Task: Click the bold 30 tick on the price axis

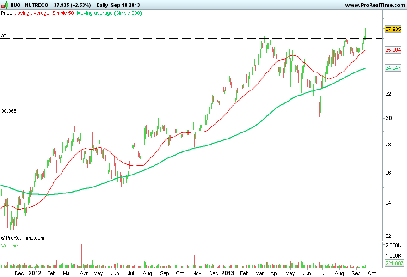Action: 388,118
